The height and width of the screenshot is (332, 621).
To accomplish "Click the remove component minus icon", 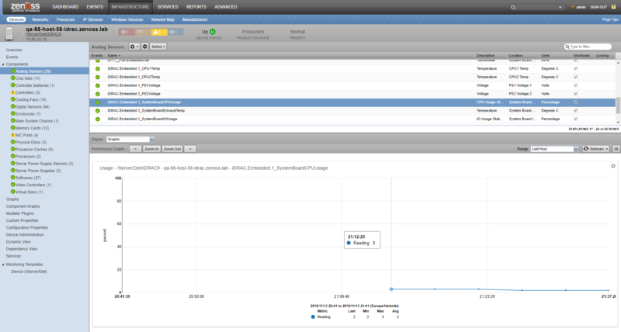I will (145, 47).
